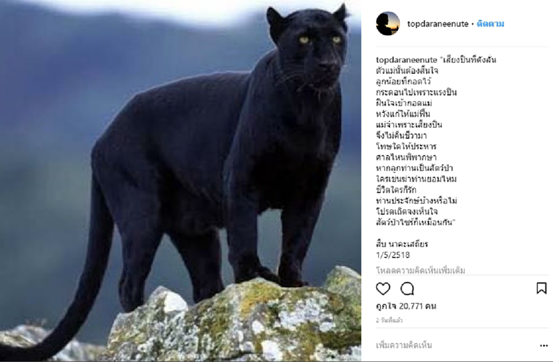Click the date 1/5/2518 in the caption

393,255
